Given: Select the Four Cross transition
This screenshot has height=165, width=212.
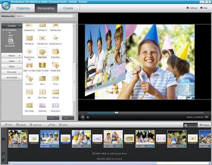Looking at the screenshot, I should pos(29,105).
